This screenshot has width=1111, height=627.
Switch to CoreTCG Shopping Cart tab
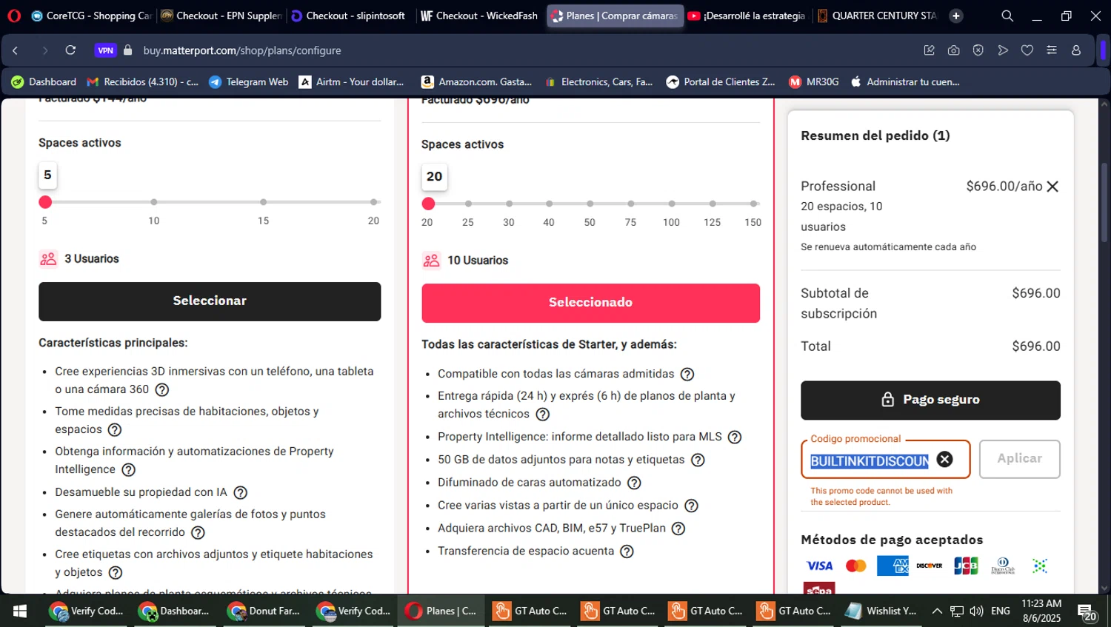[91, 16]
